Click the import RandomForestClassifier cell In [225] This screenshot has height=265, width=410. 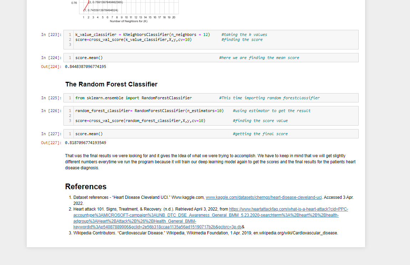[x=211, y=98]
